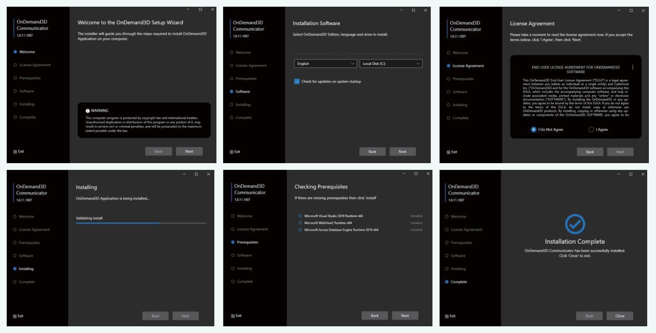Select the active Installing step in the Installing window
This screenshot has height=333, width=656.
click(x=23, y=269)
